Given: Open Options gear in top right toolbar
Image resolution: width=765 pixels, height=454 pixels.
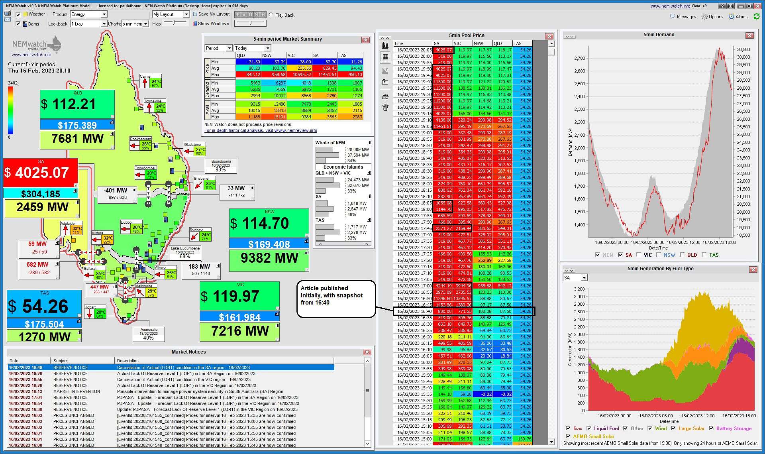Looking at the screenshot, I should (x=712, y=17).
